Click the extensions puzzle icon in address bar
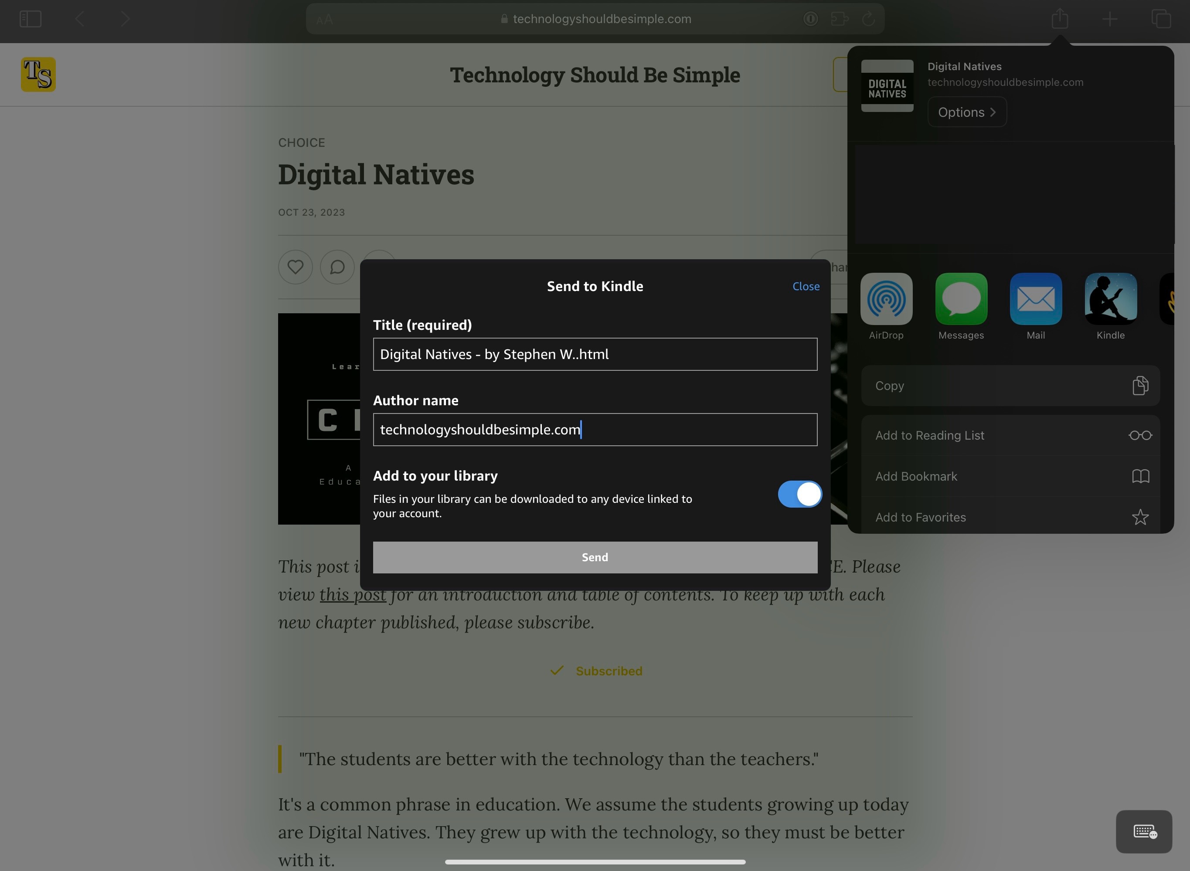The width and height of the screenshot is (1190, 871). point(840,19)
